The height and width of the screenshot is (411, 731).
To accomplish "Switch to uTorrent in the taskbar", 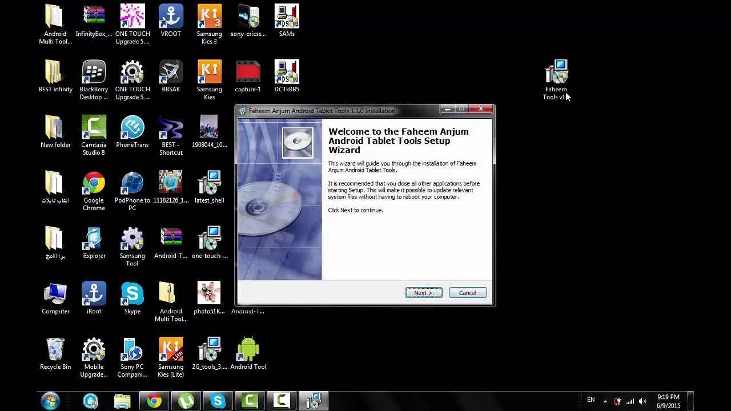I will [x=186, y=401].
